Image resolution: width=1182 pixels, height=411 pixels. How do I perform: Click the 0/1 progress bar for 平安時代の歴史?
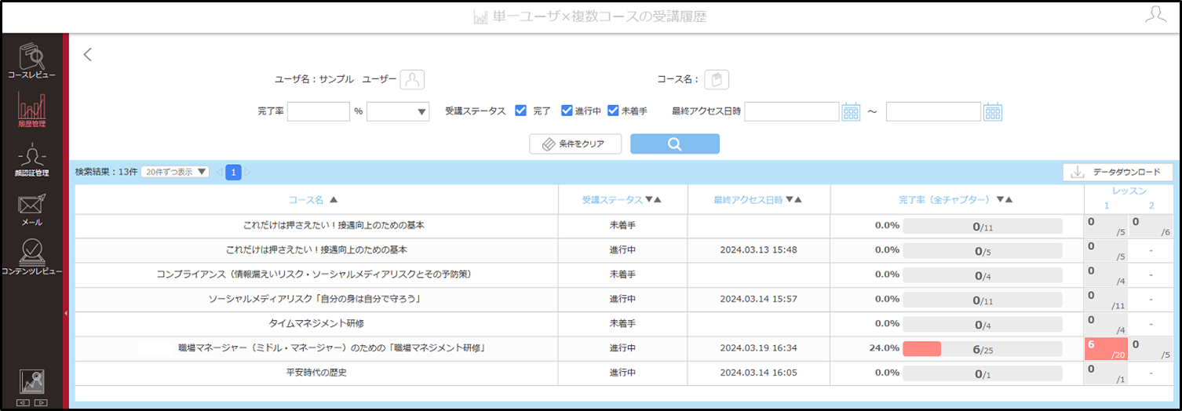click(983, 373)
